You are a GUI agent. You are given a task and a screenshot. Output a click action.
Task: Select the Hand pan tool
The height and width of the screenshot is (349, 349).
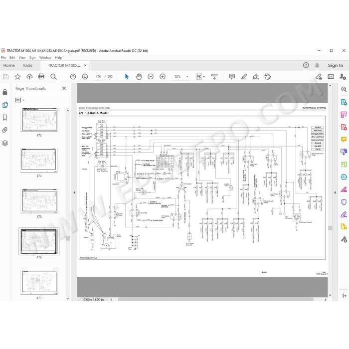pos(139,77)
